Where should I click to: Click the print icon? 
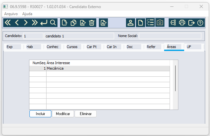[x=182, y=23]
